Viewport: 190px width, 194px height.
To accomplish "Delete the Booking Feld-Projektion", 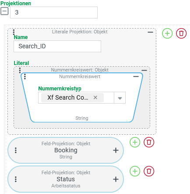I will pos(149,142).
